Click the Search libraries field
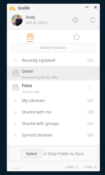 (53, 48)
